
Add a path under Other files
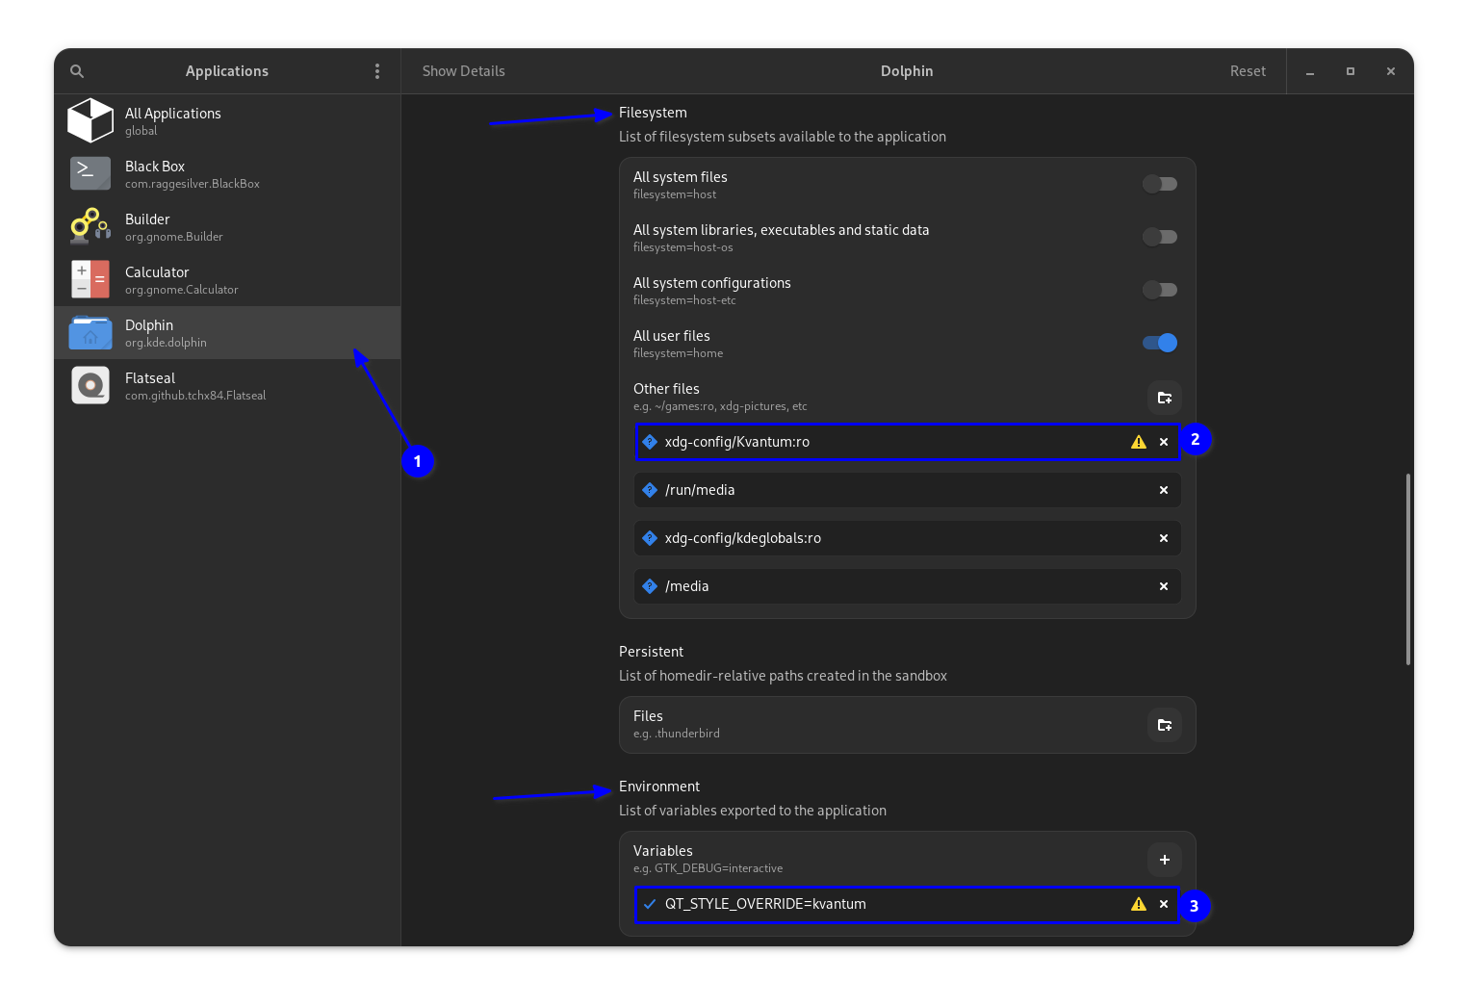click(1165, 398)
